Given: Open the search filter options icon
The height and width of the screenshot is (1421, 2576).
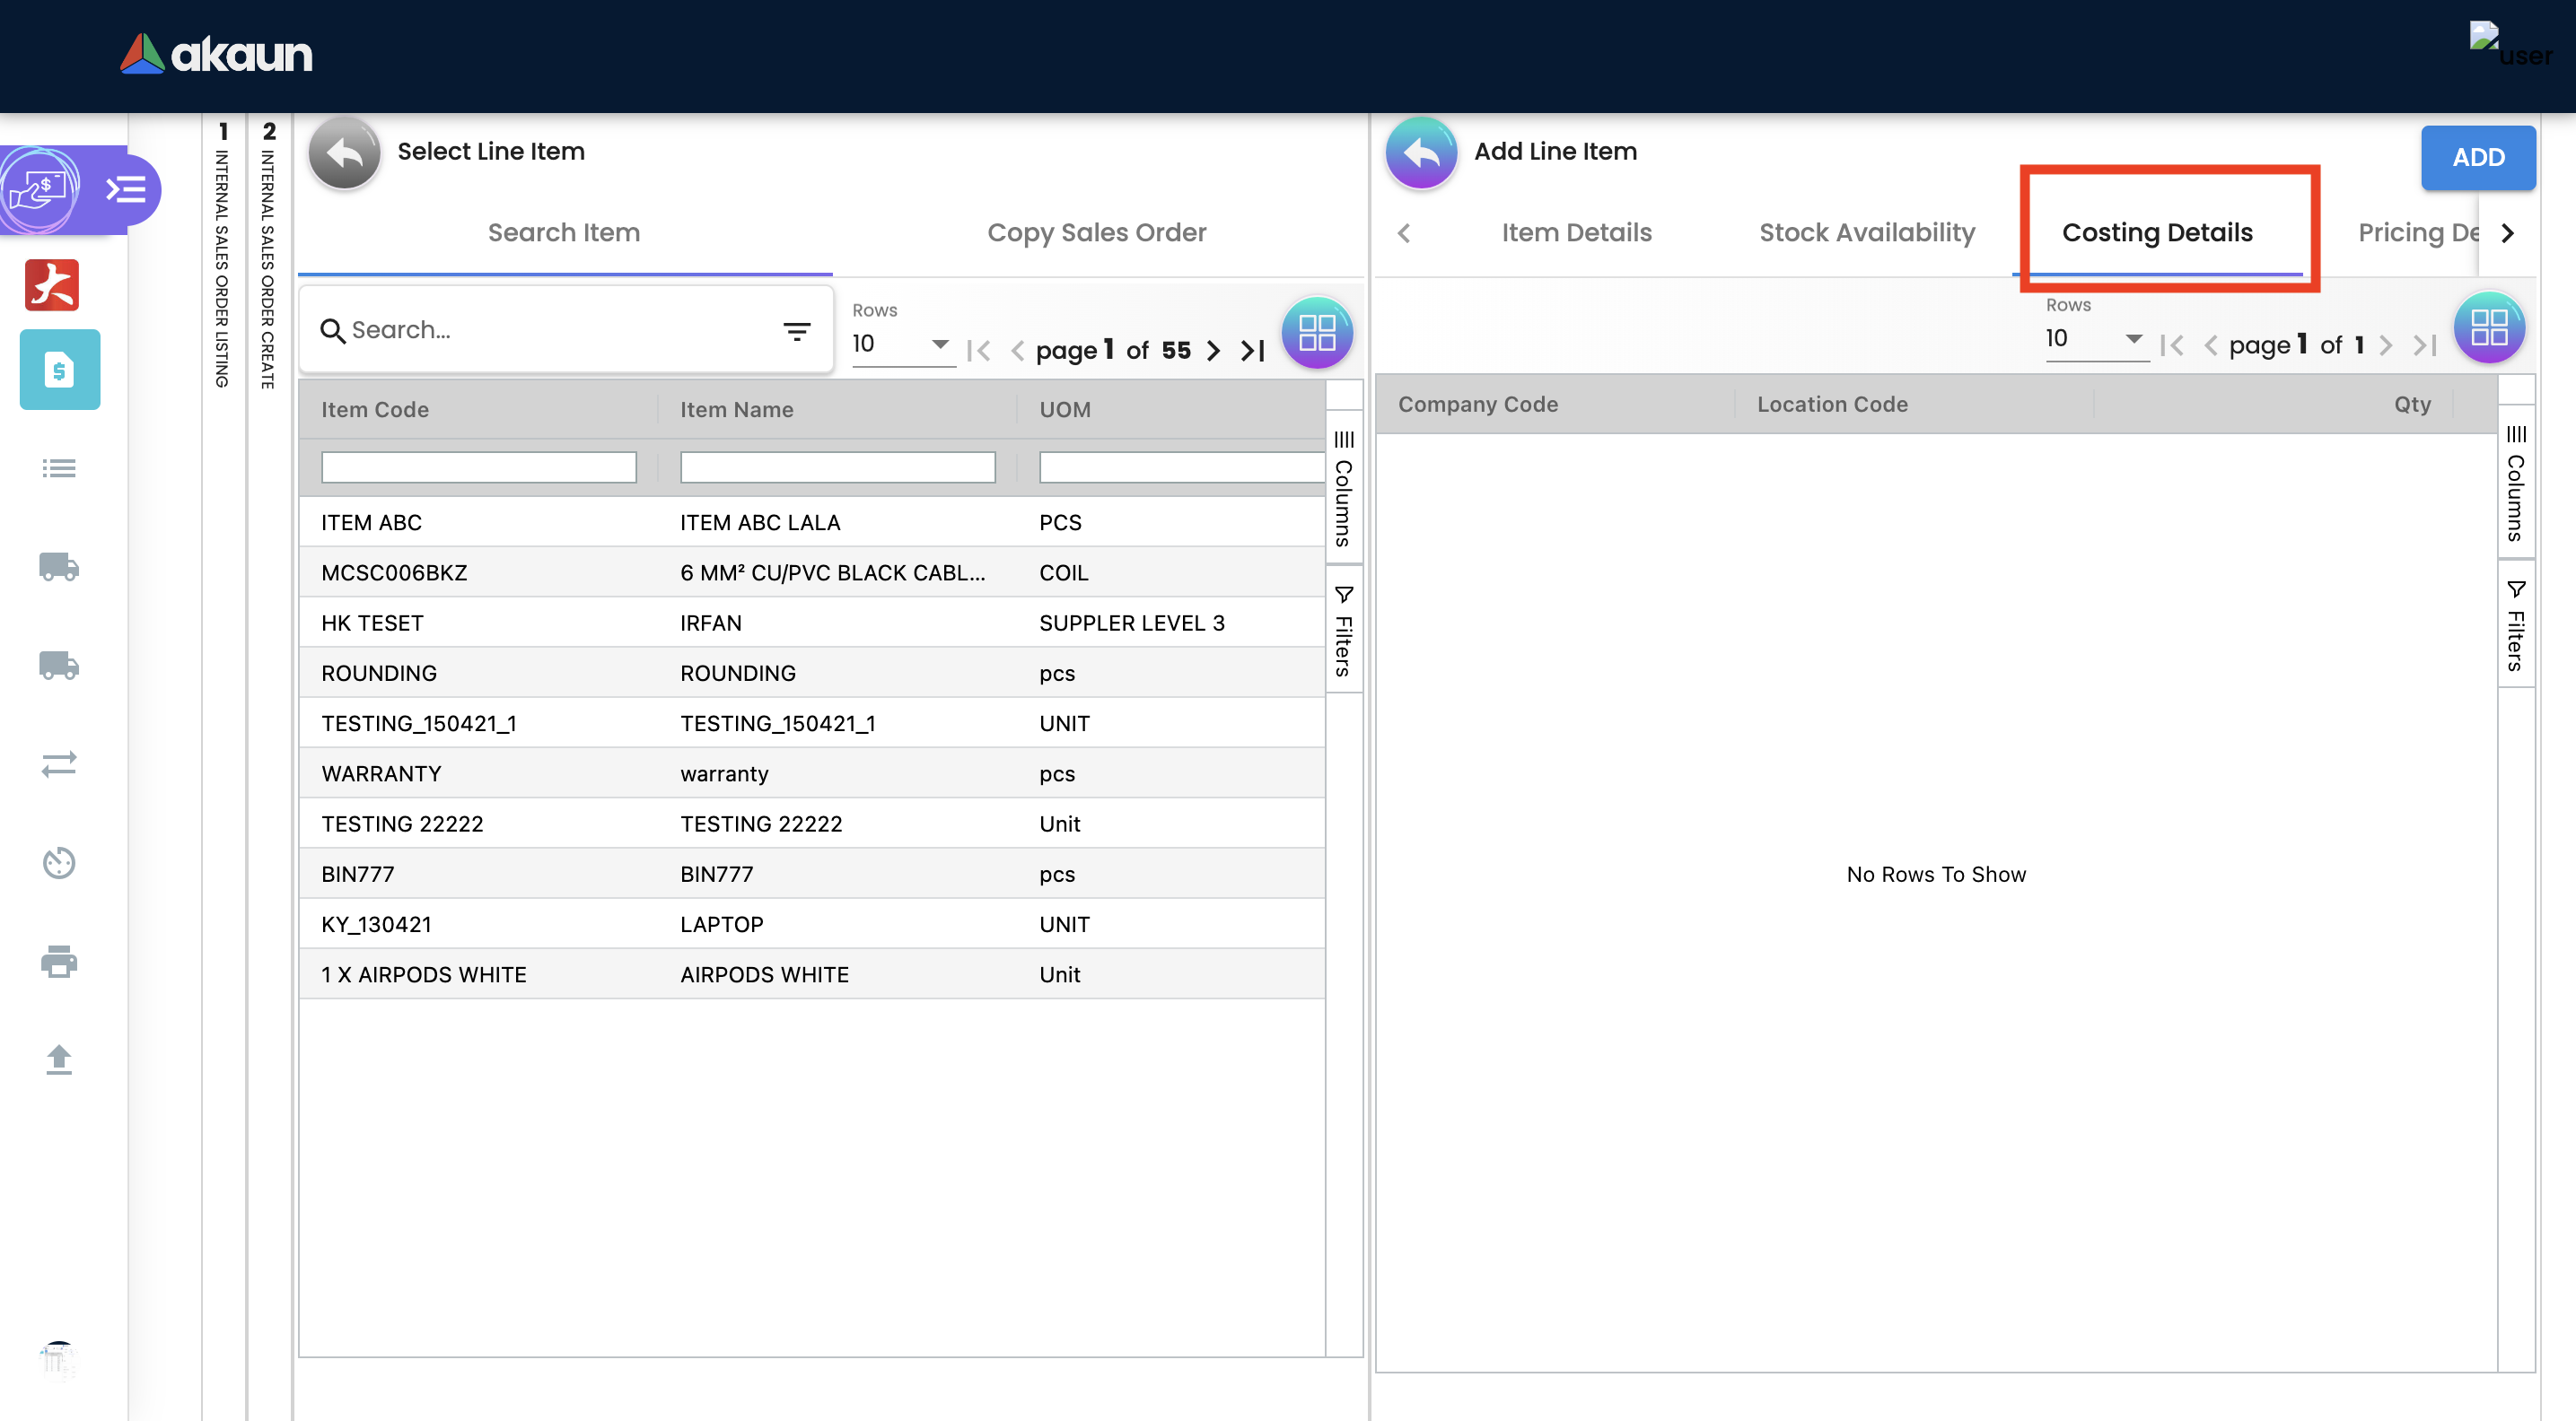Looking at the screenshot, I should tap(796, 331).
